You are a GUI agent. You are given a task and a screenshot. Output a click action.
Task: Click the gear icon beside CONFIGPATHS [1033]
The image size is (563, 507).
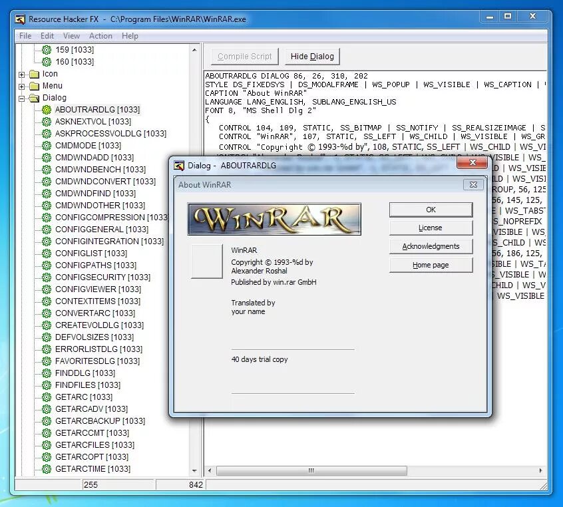tap(47, 265)
